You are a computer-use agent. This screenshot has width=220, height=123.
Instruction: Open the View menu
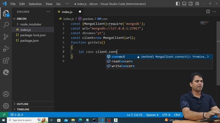(49, 4)
